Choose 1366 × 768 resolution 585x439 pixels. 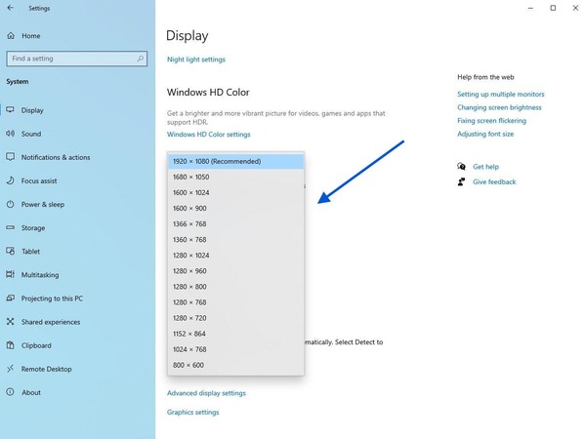pyautogui.click(x=235, y=224)
